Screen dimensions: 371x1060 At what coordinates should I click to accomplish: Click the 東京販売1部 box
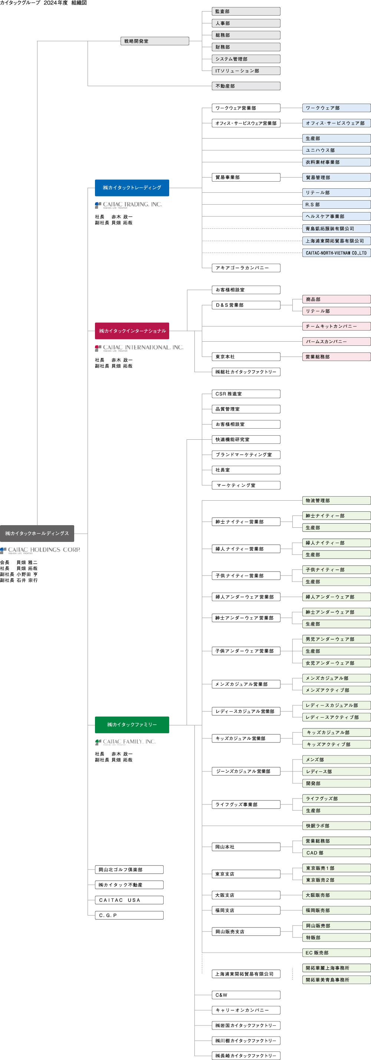(336, 868)
